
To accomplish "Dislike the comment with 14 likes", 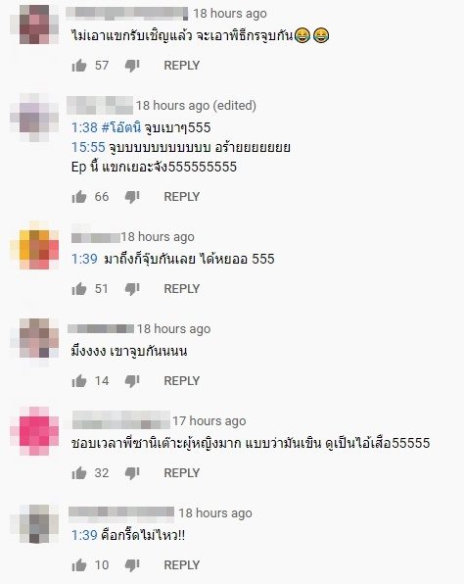I will [132, 381].
